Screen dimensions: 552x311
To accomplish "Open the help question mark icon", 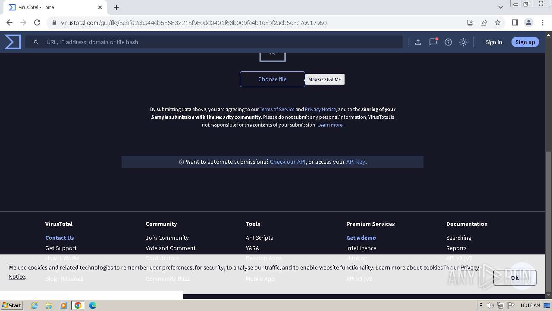I will point(448,42).
